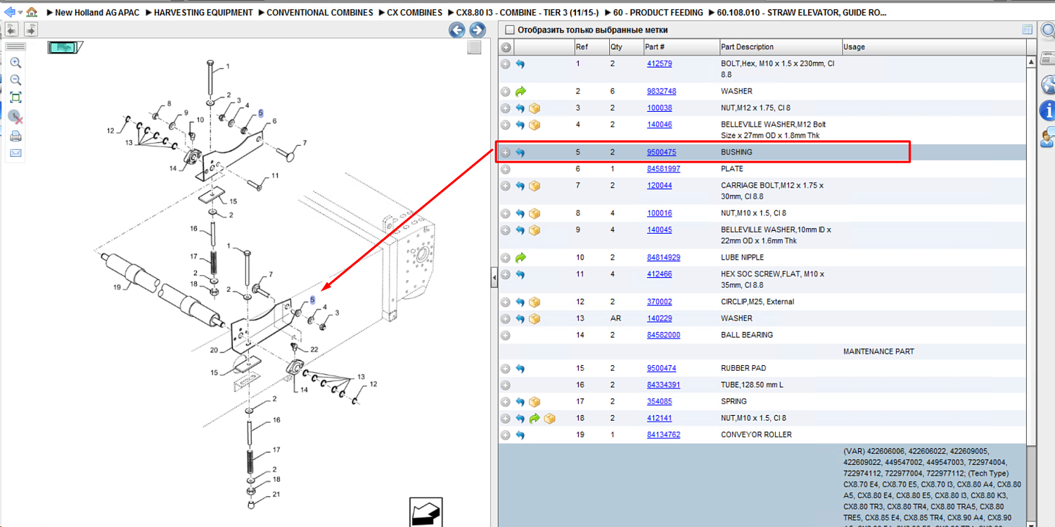
Task: Expand the diagram panel rightward
Action: (x=31, y=30)
